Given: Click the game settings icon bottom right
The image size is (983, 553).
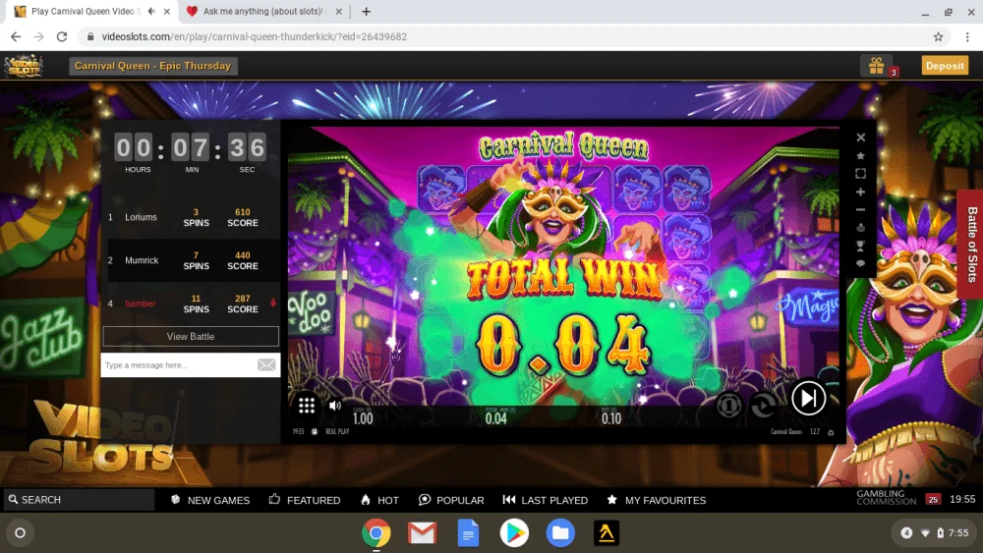Looking at the screenshot, I should point(831,432).
